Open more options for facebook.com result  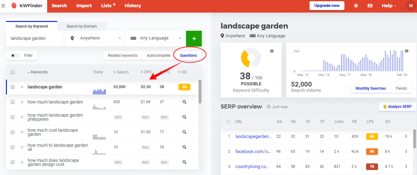tap(406, 151)
